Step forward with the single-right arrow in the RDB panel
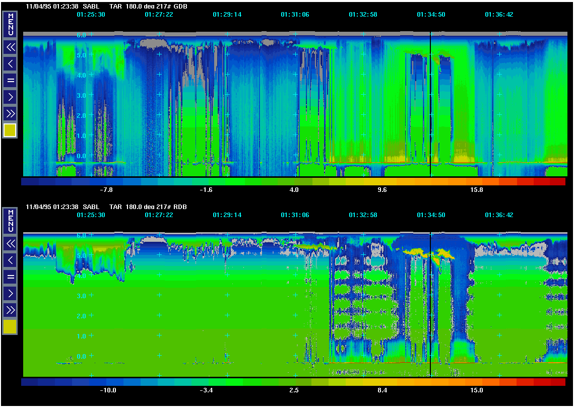 click(10, 293)
